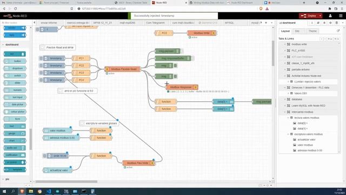Pick the numeric node in dashboard palette
Screen dimensions: 346x195
click(x=15, y=90)
